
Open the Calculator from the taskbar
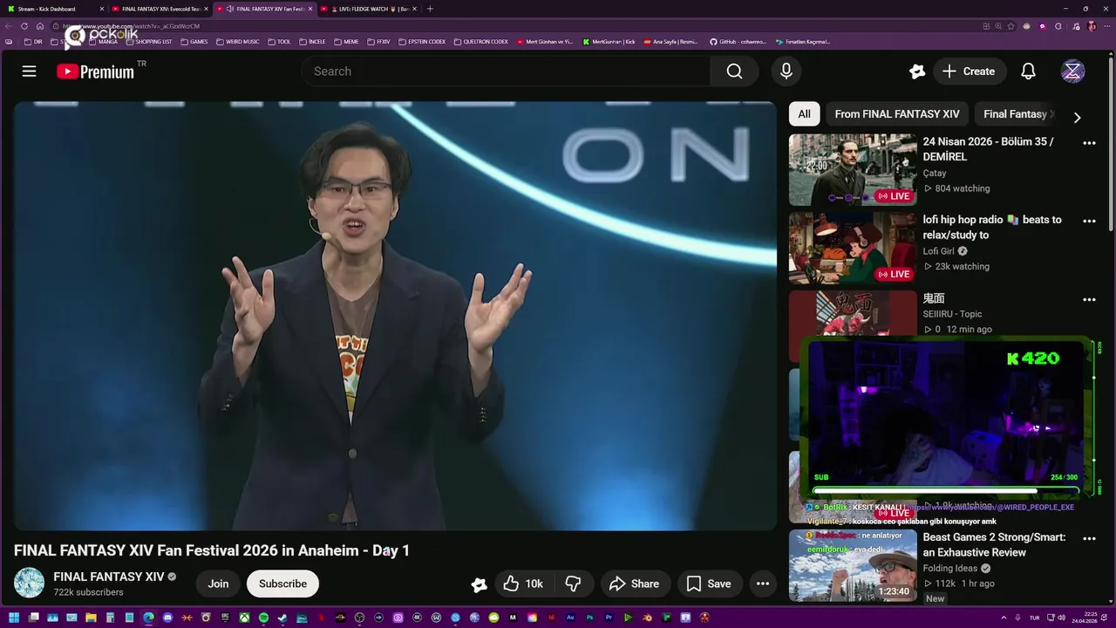tap(110, 618)
